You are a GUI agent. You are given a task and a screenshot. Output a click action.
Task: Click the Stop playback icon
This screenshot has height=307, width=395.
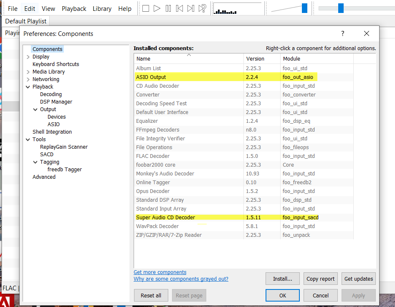146,8
